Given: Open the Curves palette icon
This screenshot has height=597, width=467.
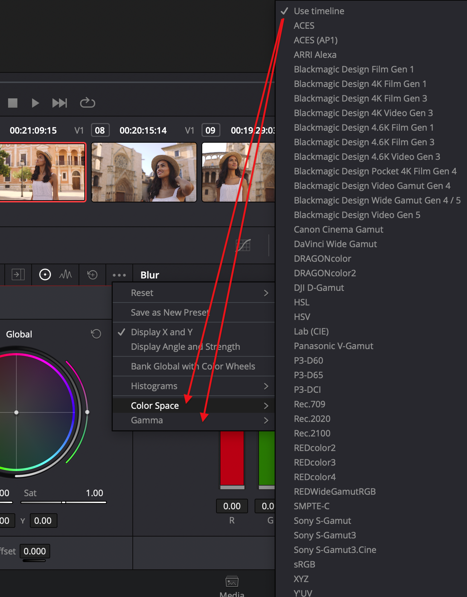Looking at the screenshot, I should coord(243,245).
